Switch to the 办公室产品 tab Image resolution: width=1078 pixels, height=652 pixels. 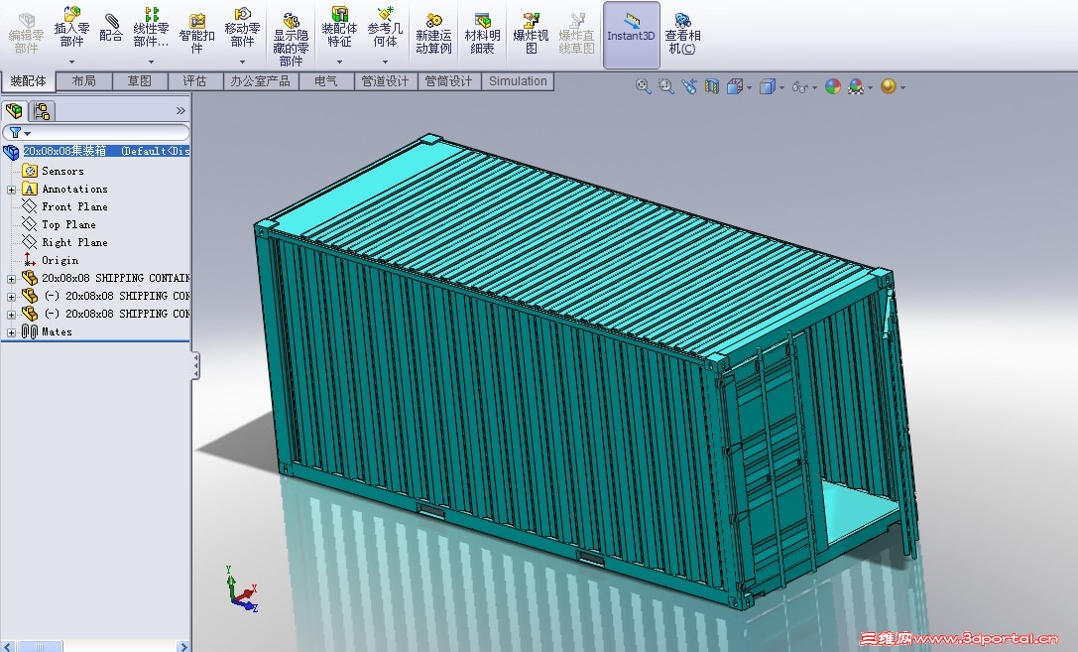[x=260, y=81]
